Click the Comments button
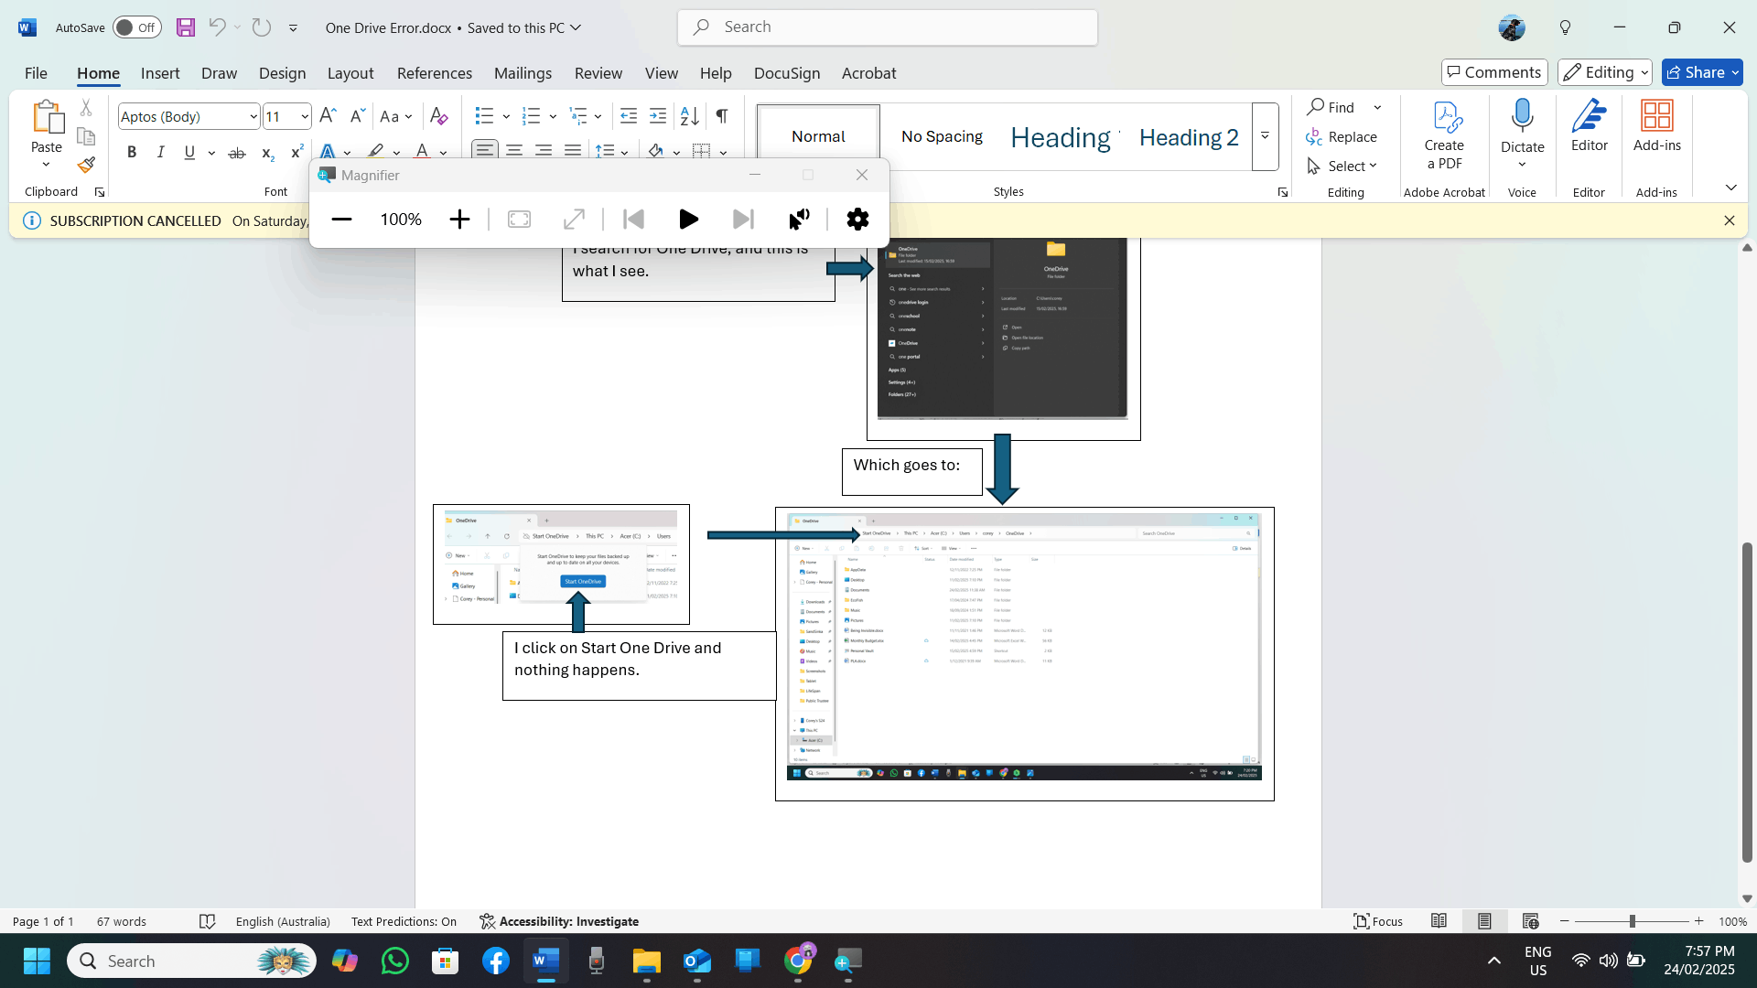This screenshot has height=988, width=1757. (x=1493, y=72)
